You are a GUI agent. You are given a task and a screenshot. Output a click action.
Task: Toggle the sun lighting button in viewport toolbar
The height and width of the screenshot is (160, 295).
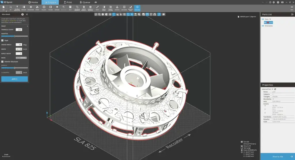(x=132, y=14)
